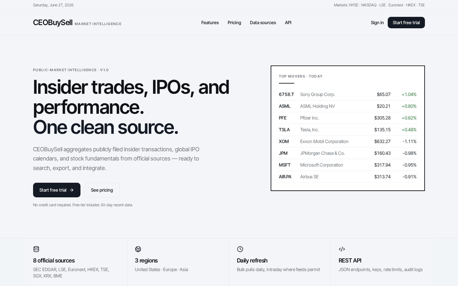Viewport: 458px width, 286px height.
Task: Click the Sign in link
Action: coord(377,23)
